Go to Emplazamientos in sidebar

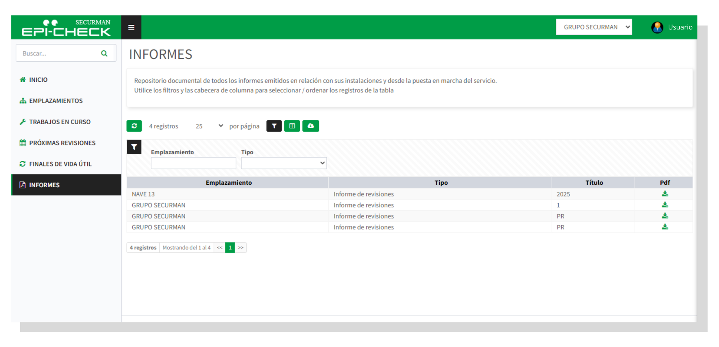click(x=56, y=101)
